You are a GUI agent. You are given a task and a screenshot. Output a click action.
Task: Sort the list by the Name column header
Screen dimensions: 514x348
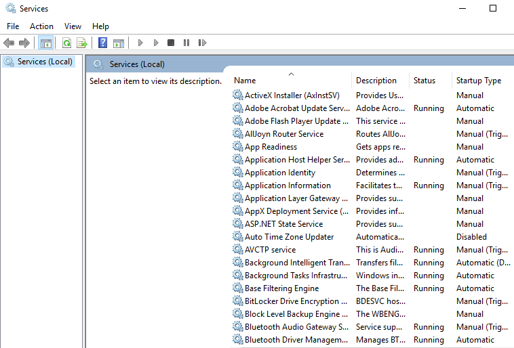(245, 80)
